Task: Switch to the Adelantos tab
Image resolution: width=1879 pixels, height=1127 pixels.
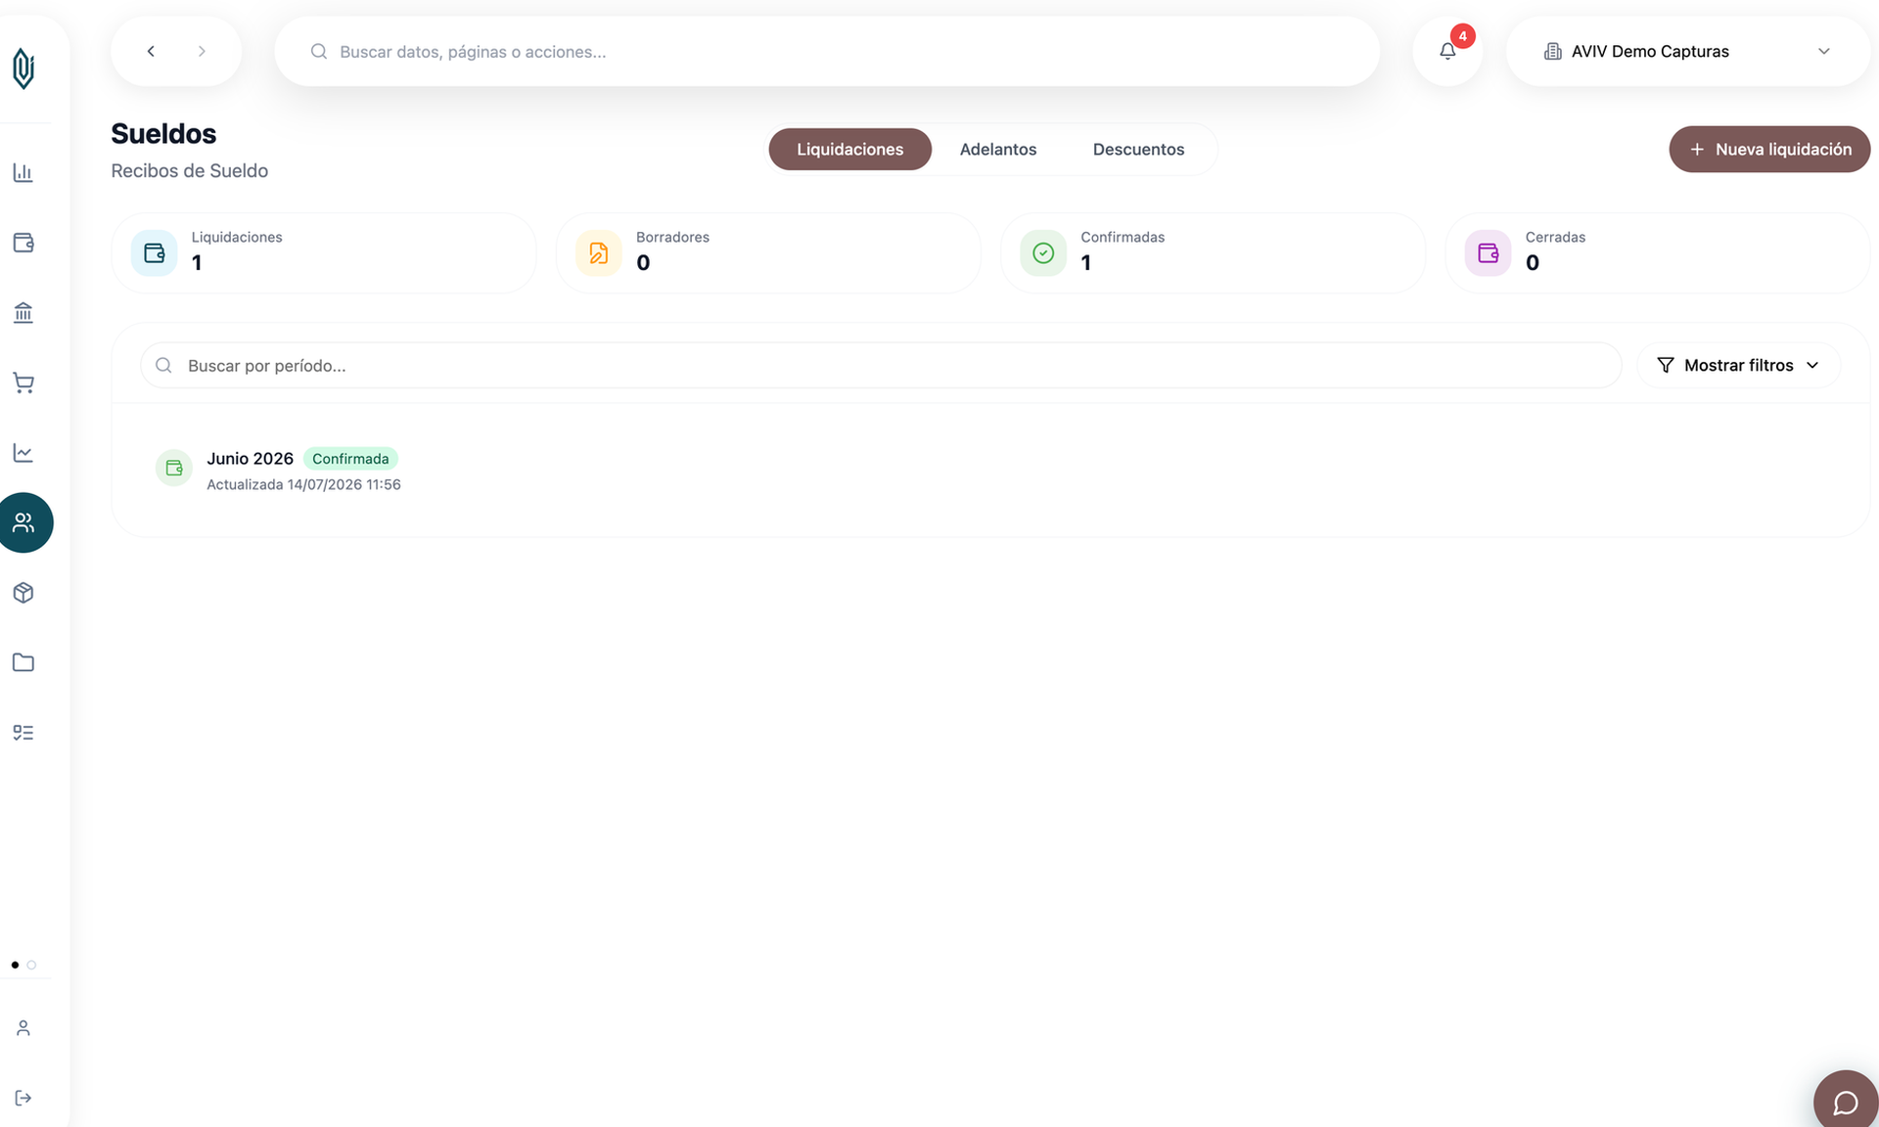Action: (997, 149)
